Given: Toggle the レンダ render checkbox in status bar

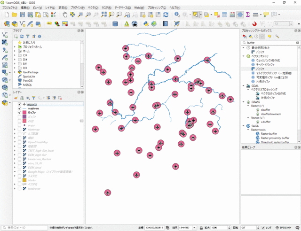Looking at the screenshot, I should coord(263,228).
